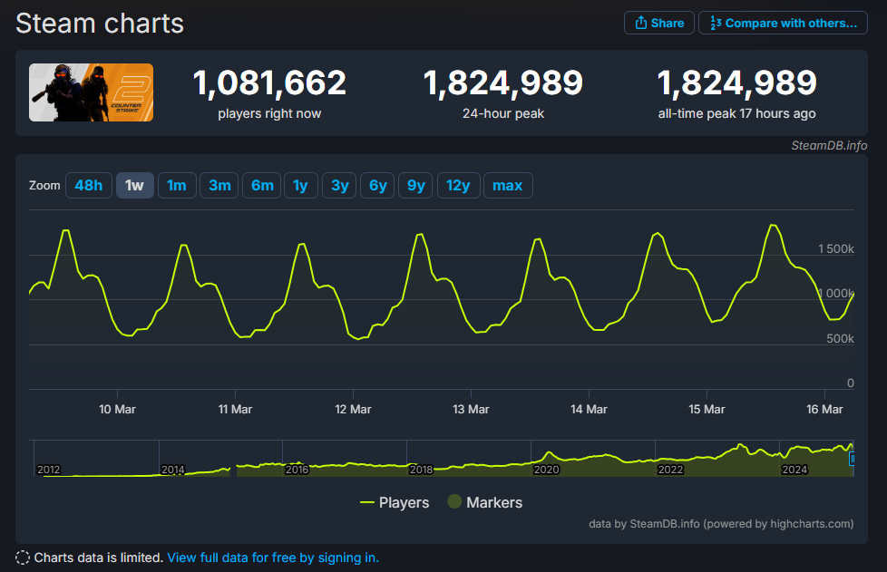
Task: Click the loading circle icon beside 'Charts data is limited'
Action: pyautogui.click(x=23, y=557)
